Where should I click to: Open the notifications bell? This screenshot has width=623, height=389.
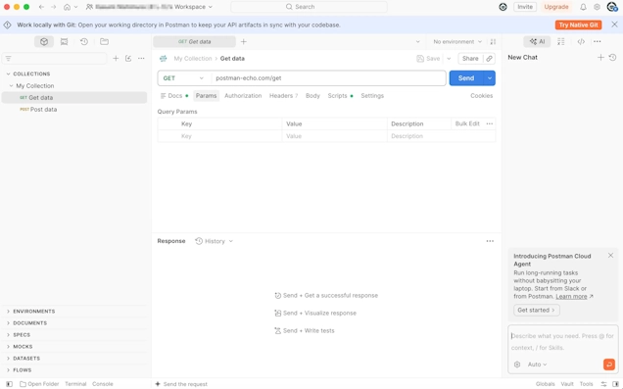[583, 7]
